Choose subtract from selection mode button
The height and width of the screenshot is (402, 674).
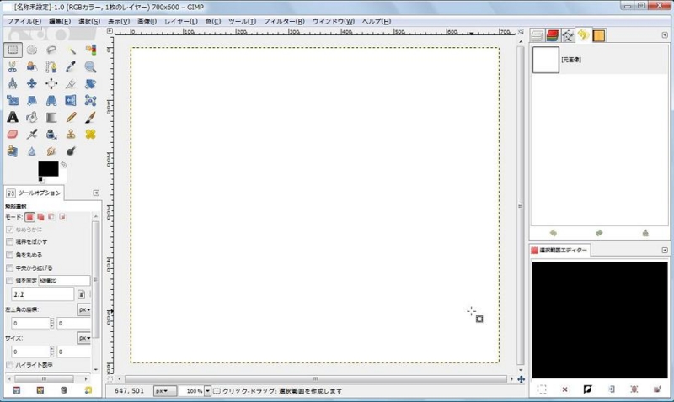point(51,217)
